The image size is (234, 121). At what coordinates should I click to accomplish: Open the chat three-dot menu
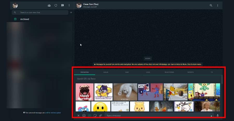pos(218,5)
